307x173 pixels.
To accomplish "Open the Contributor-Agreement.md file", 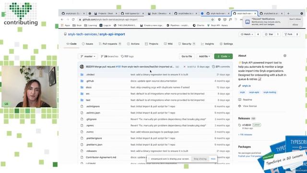I will [x=101, y=158].
